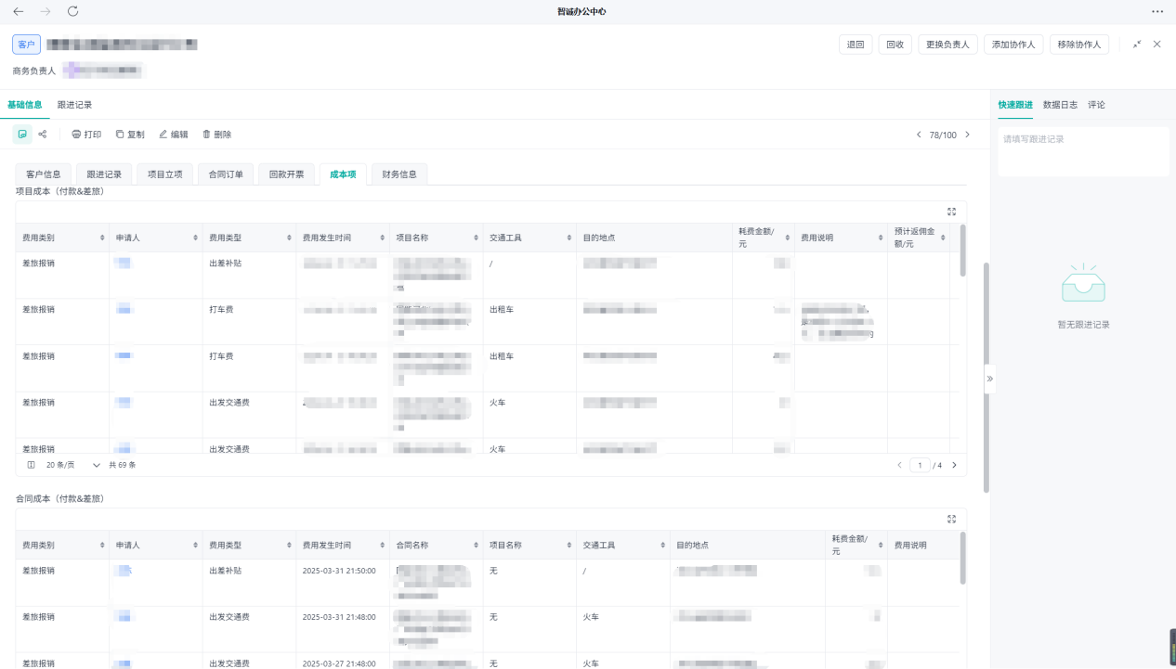Expand the 合同成本 table to fullscreen
Viewport: 1176px width, 669px height.
(951, 519)
